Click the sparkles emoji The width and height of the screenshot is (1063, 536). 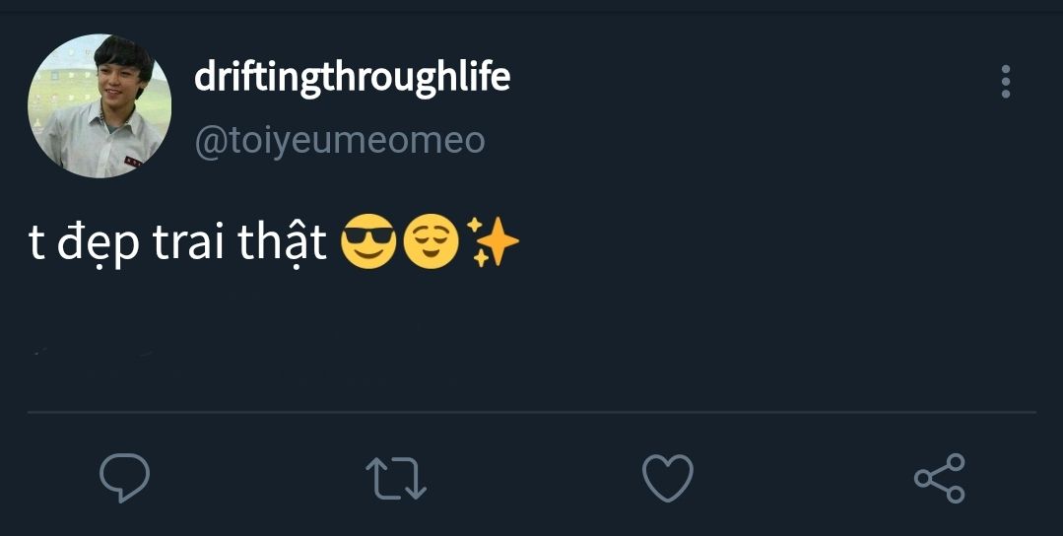pyautogui.click(x=492, y=243)
